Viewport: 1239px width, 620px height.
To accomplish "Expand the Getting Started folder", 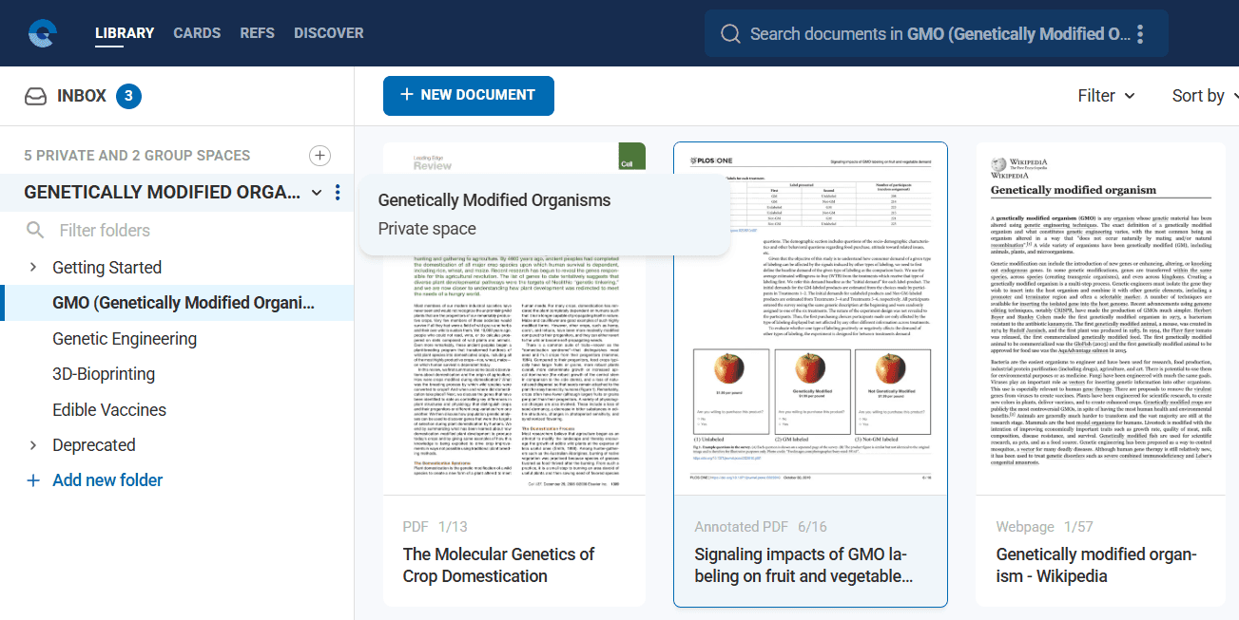I will pyautogui.click(x=34, y=268).
